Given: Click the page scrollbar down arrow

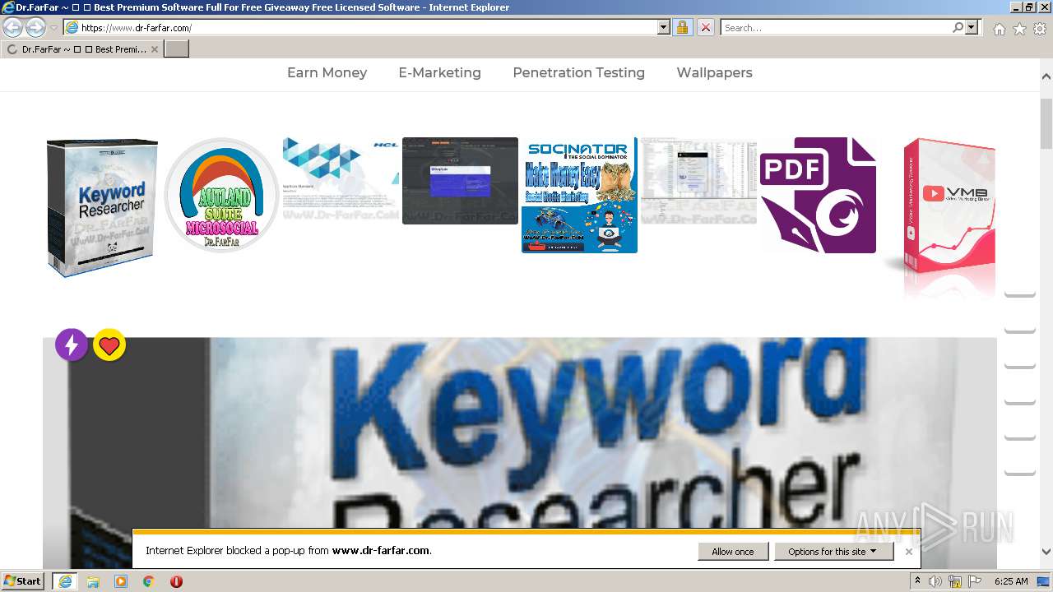Looking at the screenshot, I should coord(1046,553).
